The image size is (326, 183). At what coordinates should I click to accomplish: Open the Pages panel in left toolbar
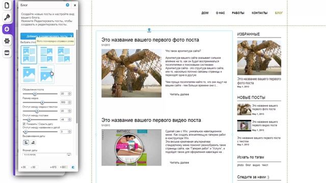(x=7, y=5)
